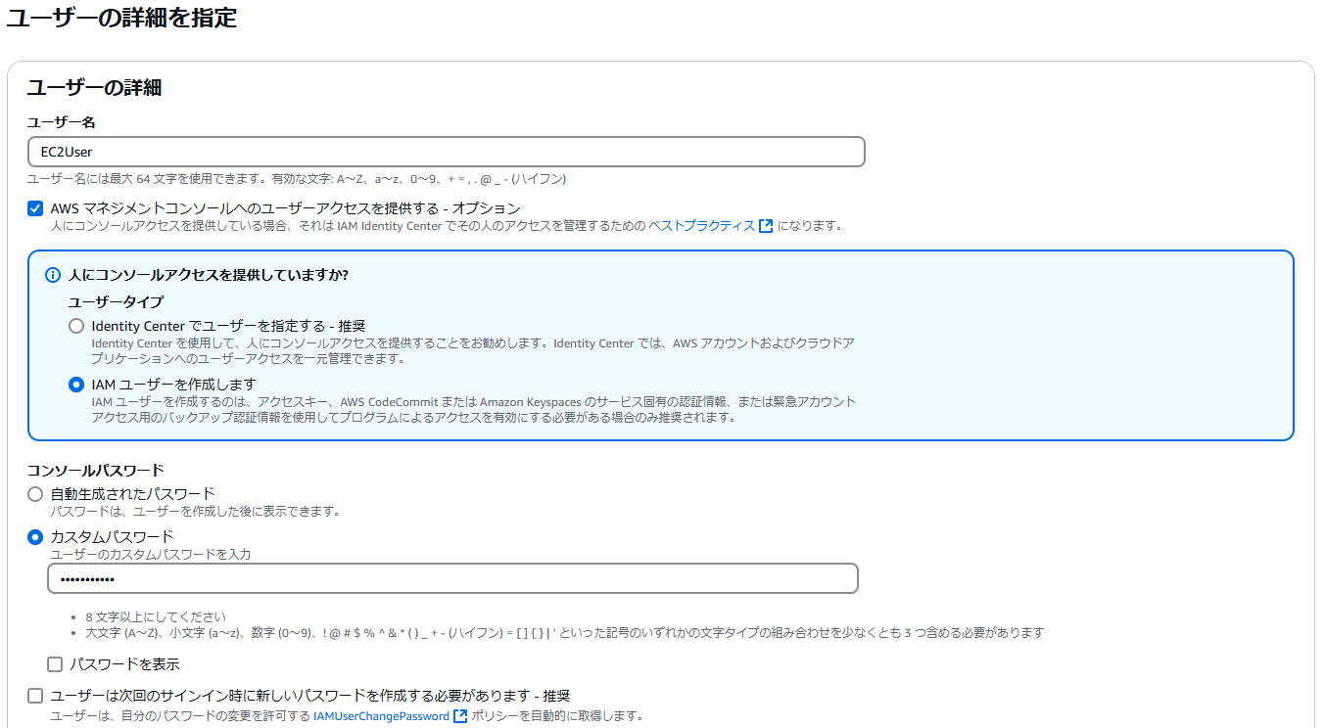The width and height of the screenshot is (1326, 728).
Task: Check require new password at next sign-in
Action: (35, 696)
